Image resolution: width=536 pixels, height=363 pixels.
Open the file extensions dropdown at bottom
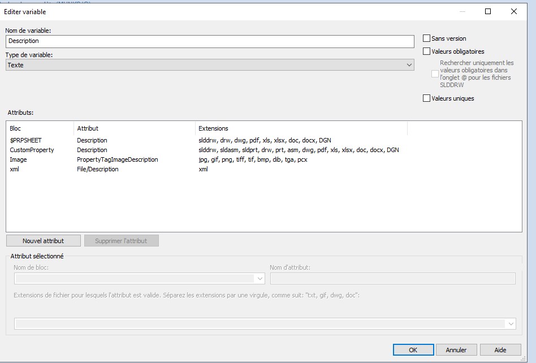(511, 323)
